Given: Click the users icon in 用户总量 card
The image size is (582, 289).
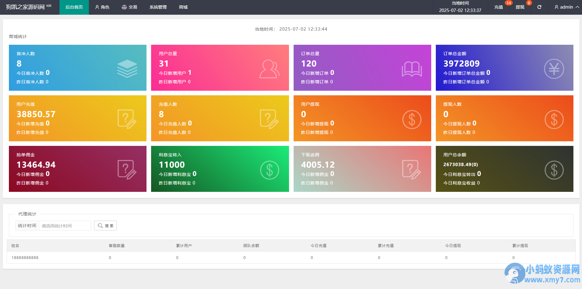Looking at the screenshot, I should pyautogui.click(x=269, y=69).
